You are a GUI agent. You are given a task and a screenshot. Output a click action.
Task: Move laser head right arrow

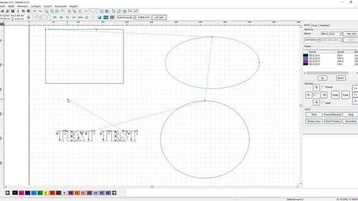tap(324, 95)
